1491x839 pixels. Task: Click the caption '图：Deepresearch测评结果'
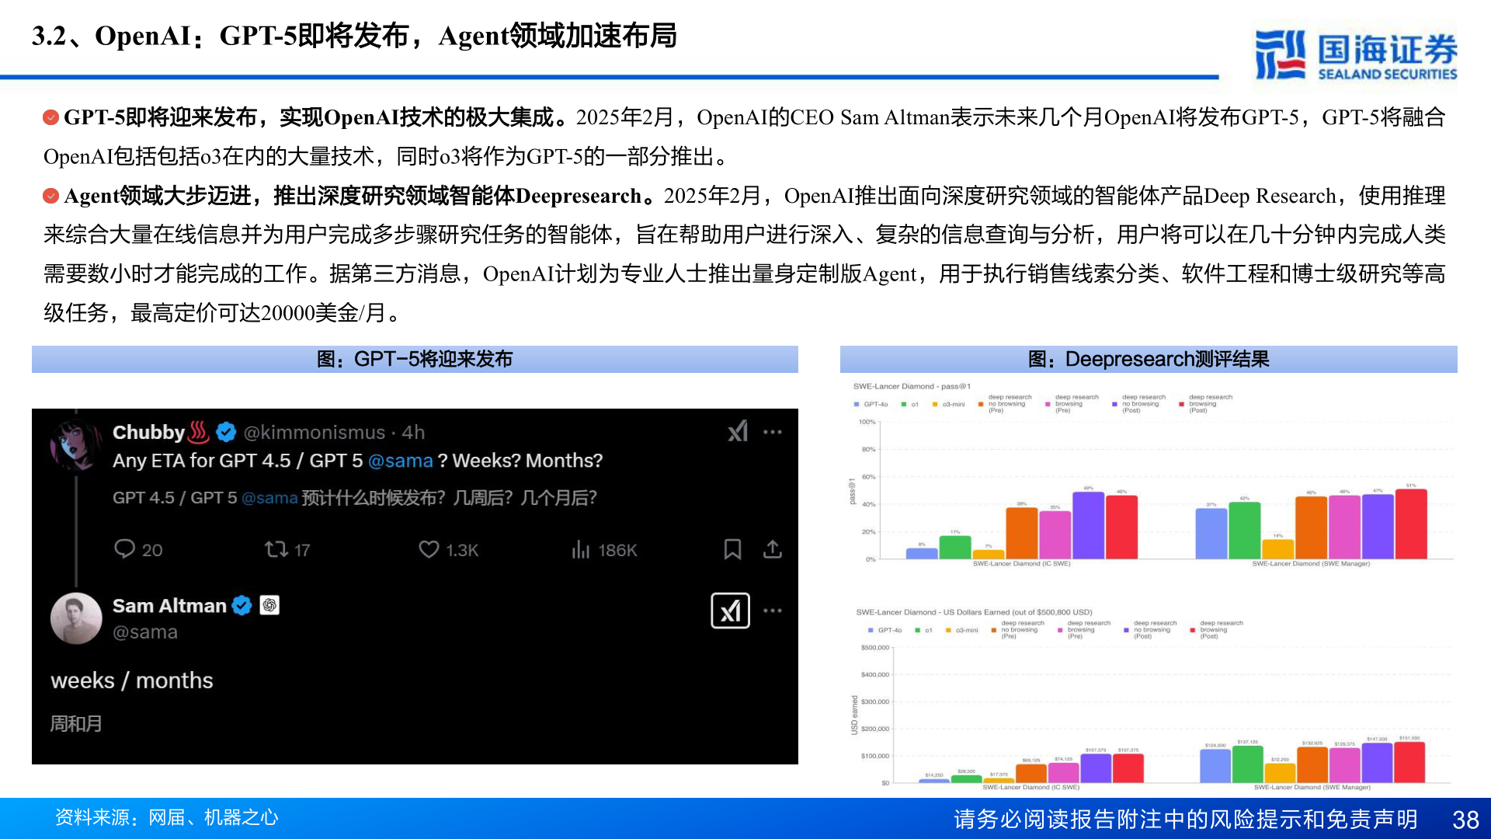1149,359
